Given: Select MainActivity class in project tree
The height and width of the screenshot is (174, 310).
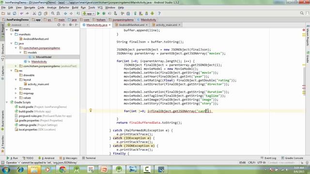Looking at the screenshot, I should pyautogui.click(x=39, y=61).
